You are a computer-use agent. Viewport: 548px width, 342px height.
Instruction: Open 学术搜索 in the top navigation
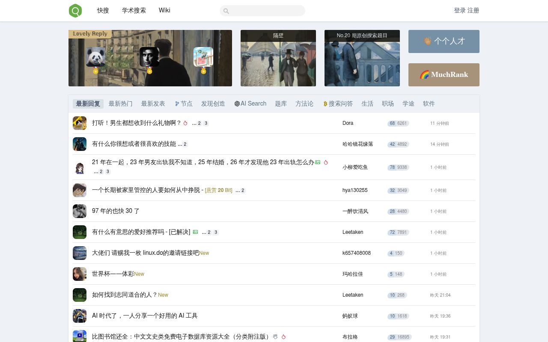[134, 10]
